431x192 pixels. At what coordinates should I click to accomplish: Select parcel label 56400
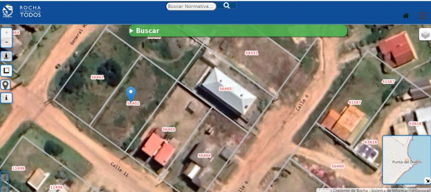(x=338, y=166)
